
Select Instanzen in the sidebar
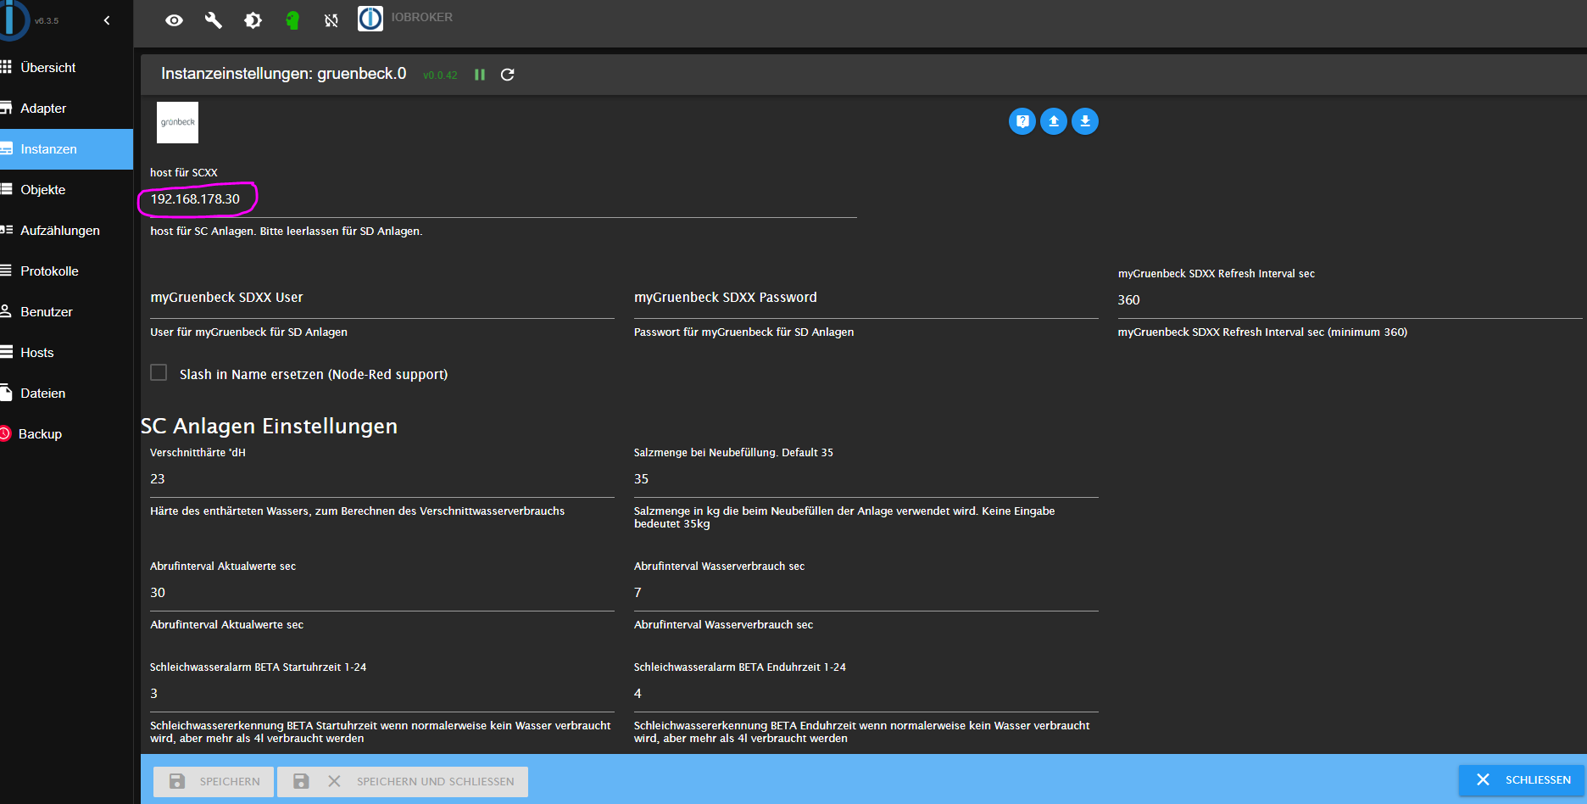pos(66,149)
